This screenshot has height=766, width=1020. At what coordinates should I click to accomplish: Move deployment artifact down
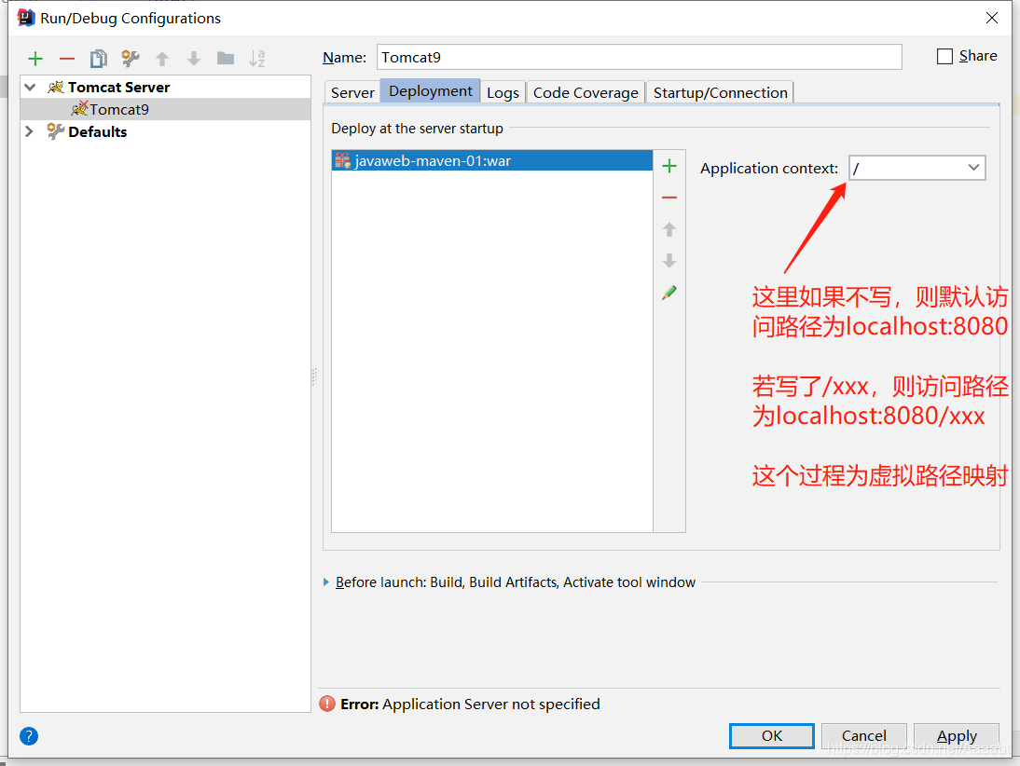point(669,261)
